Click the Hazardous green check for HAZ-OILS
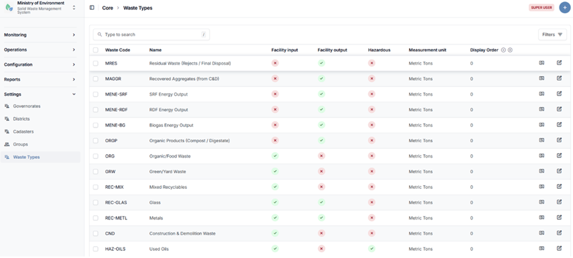The height and width of the screenshot is (258, 573). click(372, 249)
